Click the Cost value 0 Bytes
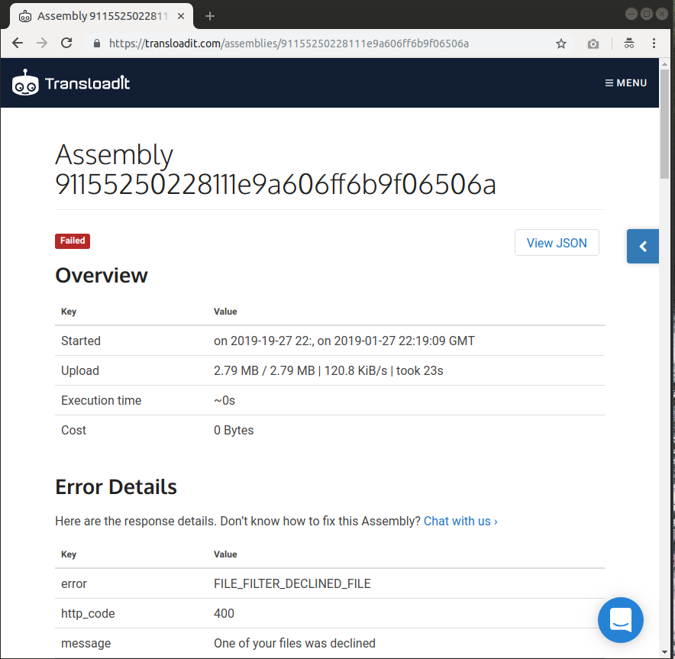The width and height of the screenshot is (675, 659). (234, 431)
